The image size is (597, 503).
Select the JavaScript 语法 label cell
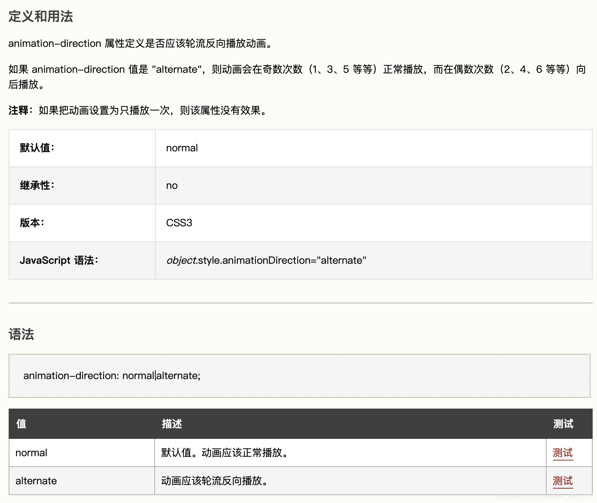pos(82,261)
